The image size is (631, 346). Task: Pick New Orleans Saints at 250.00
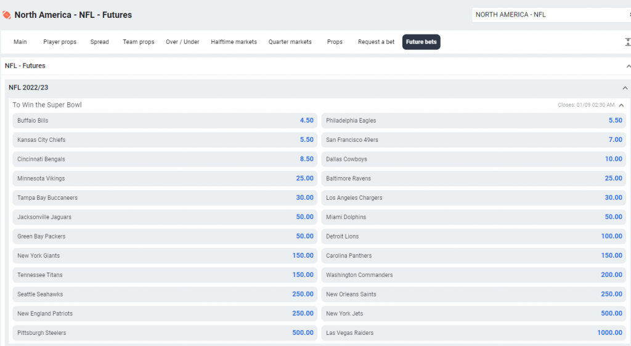(x=474, y=294)
